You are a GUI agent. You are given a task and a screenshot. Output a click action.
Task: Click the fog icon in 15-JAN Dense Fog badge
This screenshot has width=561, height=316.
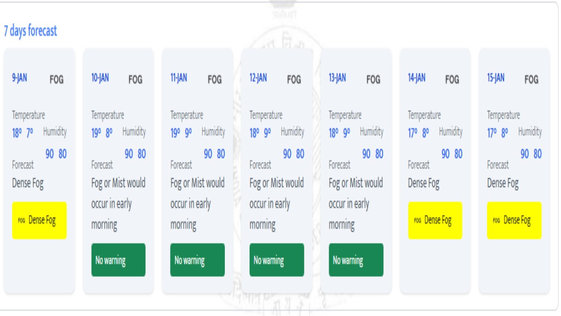496,221
